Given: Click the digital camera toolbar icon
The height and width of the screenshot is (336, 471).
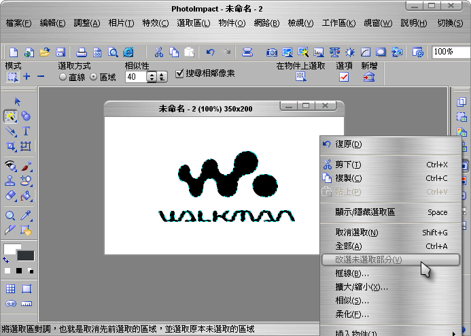Looking at the screenshot, I should click(x=272, y=52).
